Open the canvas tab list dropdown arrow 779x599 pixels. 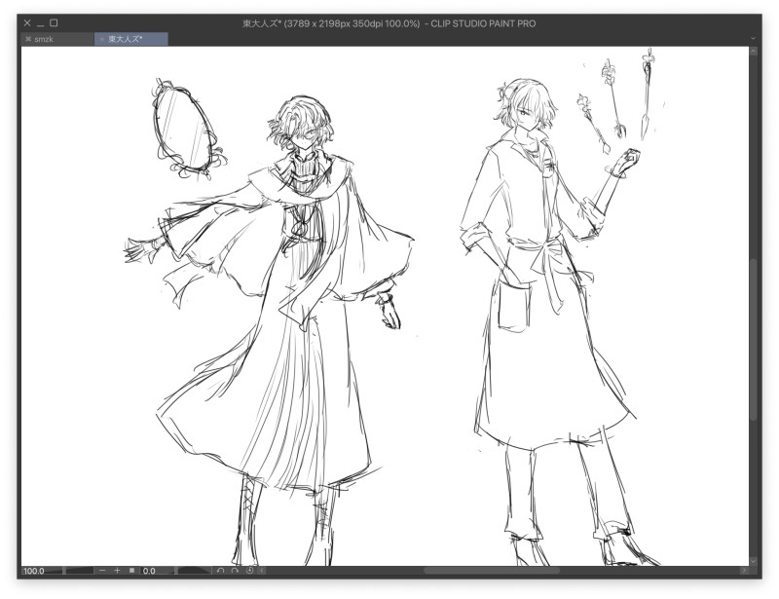click(x=753, y=38)
